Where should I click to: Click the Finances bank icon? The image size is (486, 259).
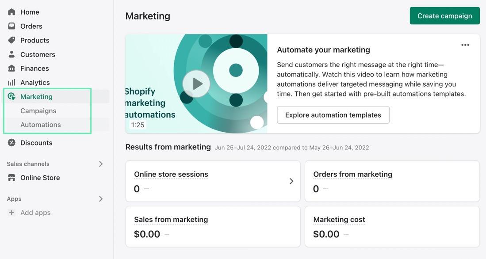pos(11,69)
